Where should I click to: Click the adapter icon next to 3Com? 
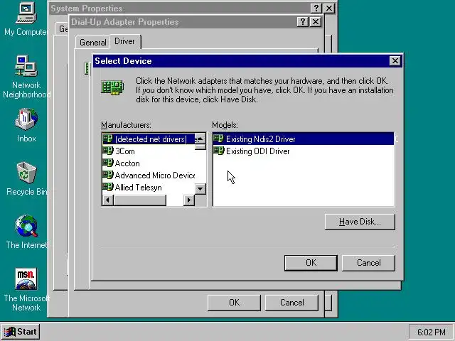108,151
